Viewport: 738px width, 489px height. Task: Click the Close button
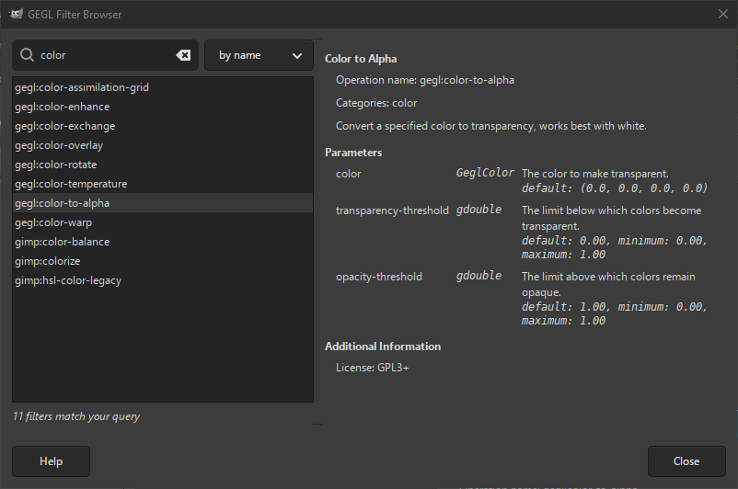coord(686,461)
